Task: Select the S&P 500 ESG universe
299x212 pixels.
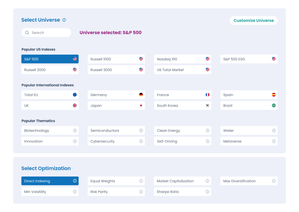Action: pos(249,59)
